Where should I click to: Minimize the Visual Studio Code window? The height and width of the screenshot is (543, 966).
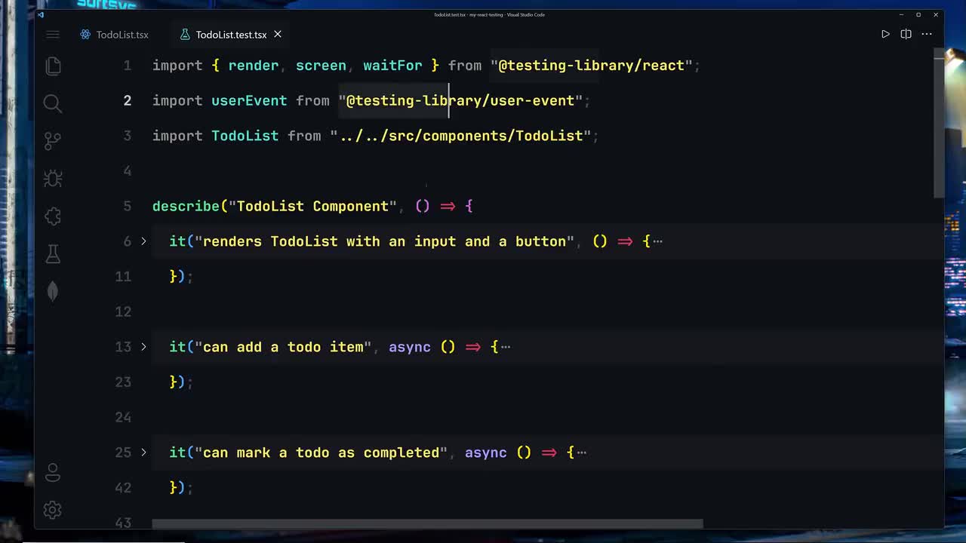coord(901,14)
